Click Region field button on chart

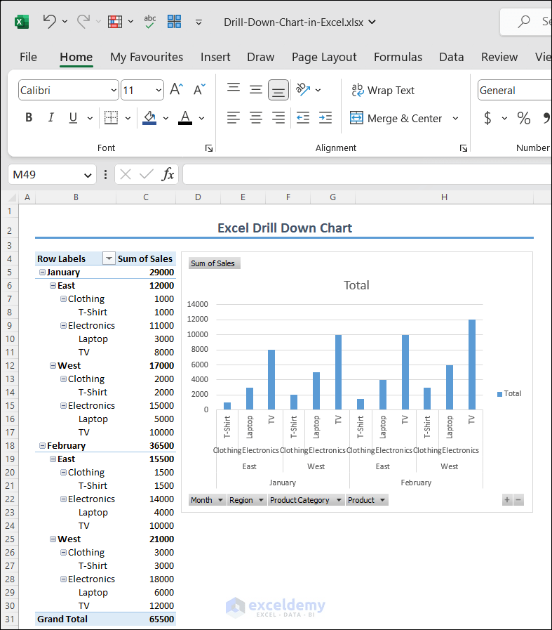click(x=246, y=500)
